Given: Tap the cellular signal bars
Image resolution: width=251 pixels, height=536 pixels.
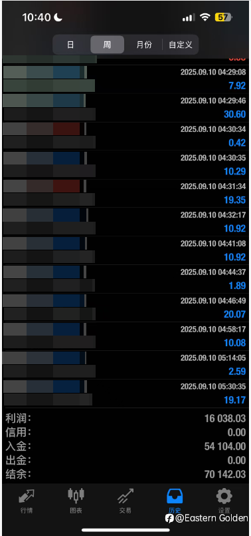Looking at the screenshot, I should coord(189,17).
